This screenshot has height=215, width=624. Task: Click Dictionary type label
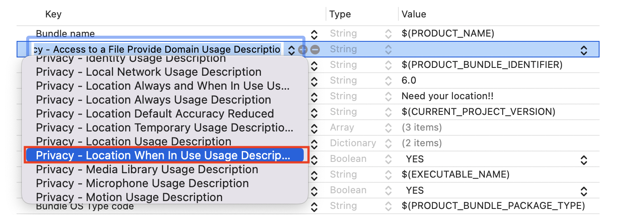353,144
